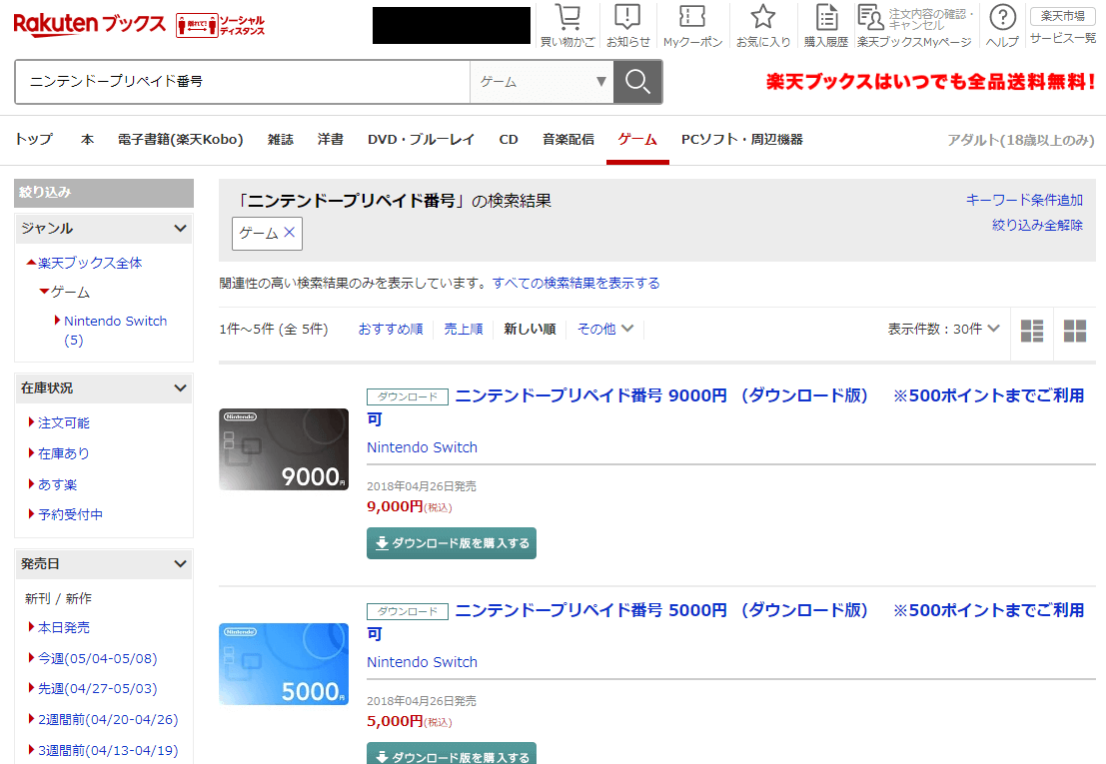Click the 楽天市場 button

[1063, 16]
